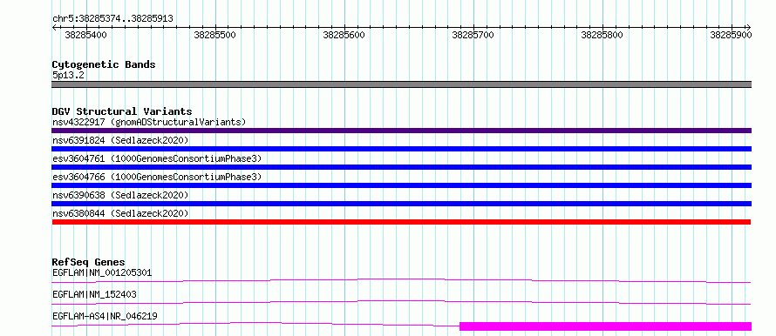Image resolution: width=776 pixels, height=336 pixels.
Task: Open variant label esv3604761 (1000GenomesConsortiumPhase3)
Action: (157, 158)
